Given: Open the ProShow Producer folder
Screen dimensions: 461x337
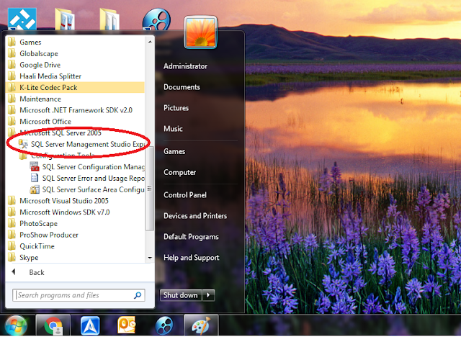Looking at the screenshot, I should coord(75,235).
